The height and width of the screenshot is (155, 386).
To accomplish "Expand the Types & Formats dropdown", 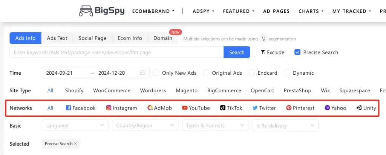I will coord(215,125).
